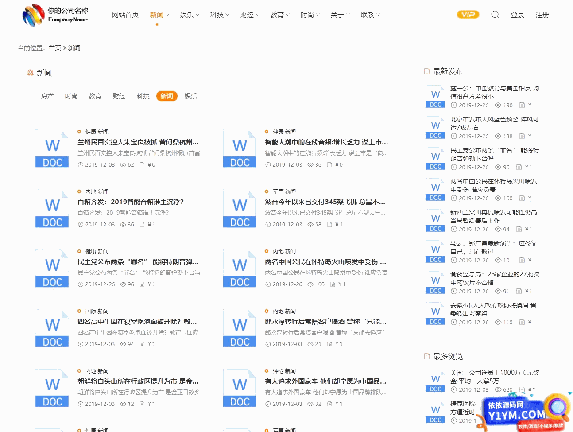573x432 pixels.
Task: Open sidebar article 美国一公司送员工1000万美元奖金
Action: point(495,377)
